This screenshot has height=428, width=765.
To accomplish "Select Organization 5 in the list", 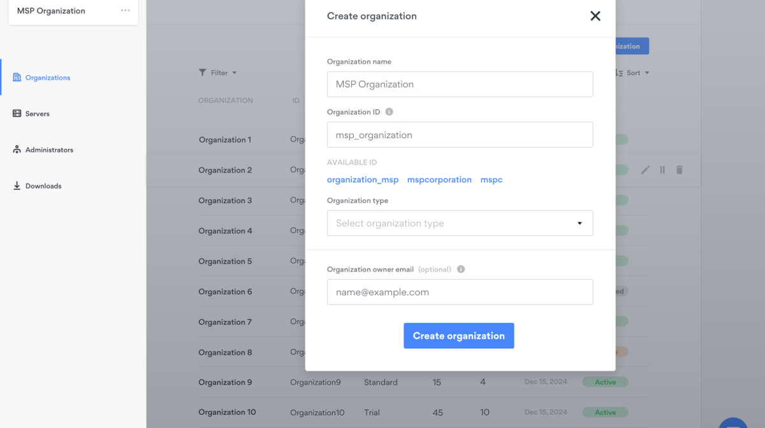I will 225,261.
